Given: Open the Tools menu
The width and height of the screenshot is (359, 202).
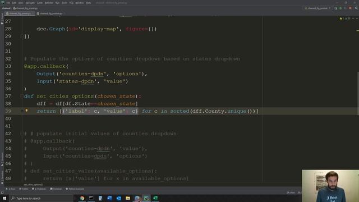Looking at the screenshot, I should tap(65, 3).
